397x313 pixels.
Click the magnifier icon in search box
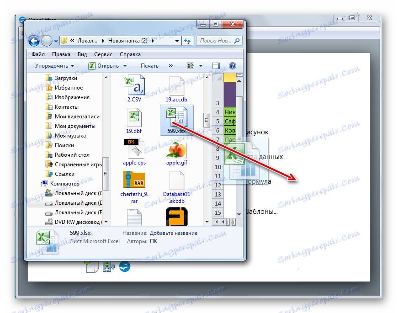pyautogui.click(x=237, y=41)
